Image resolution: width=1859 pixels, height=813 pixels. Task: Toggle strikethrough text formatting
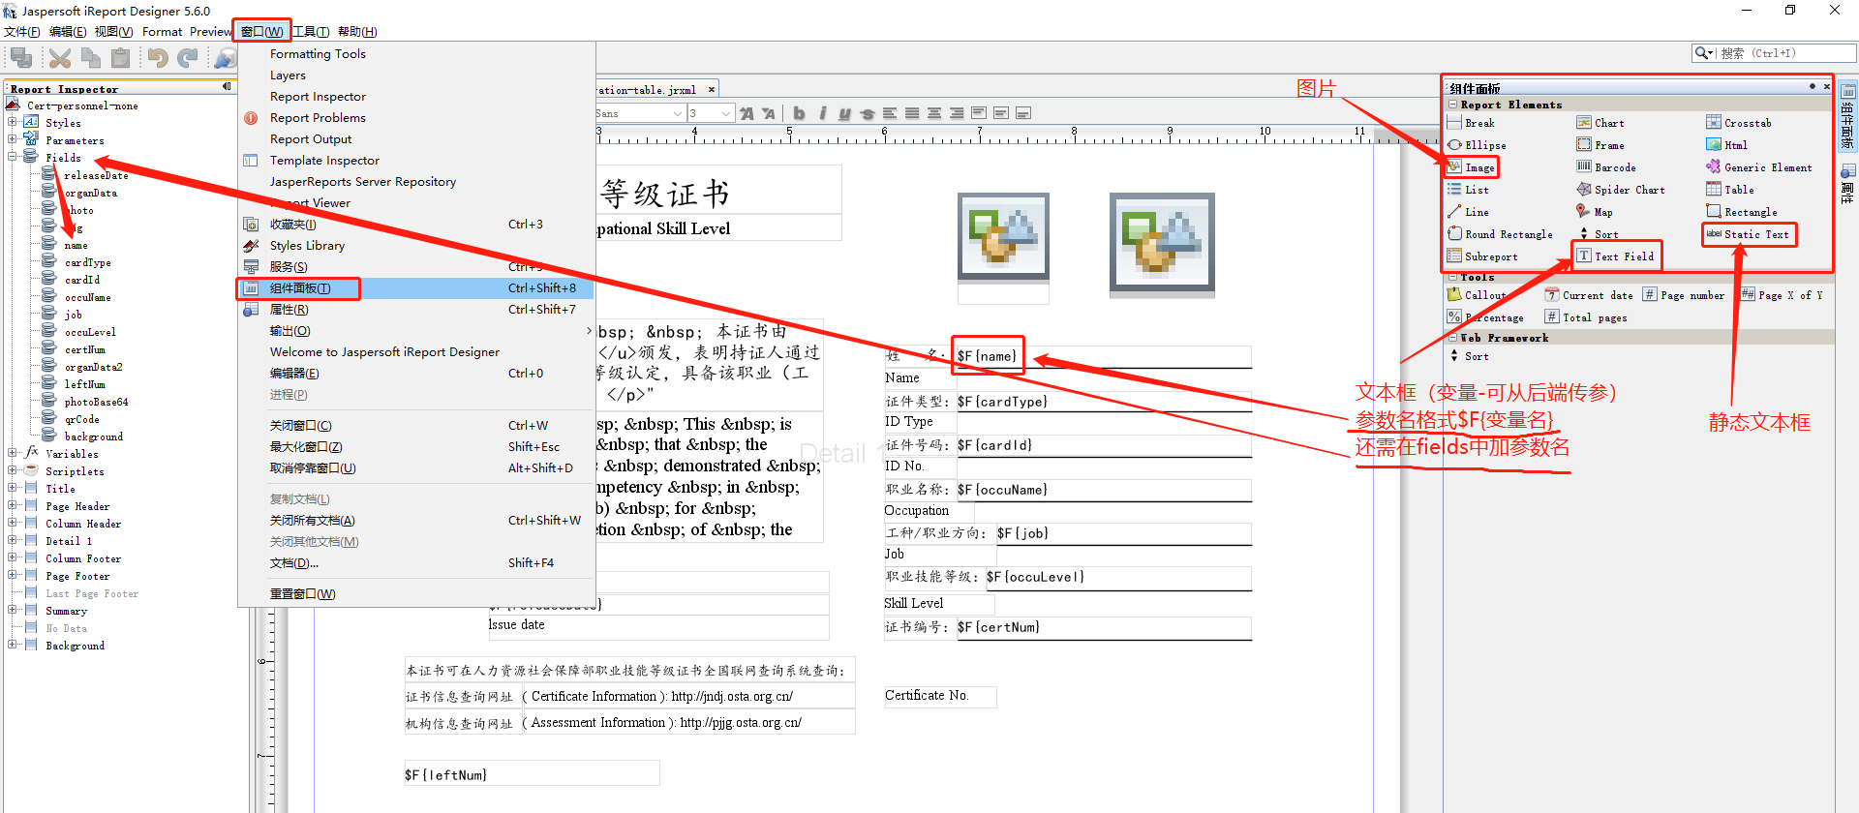[867, 113]
